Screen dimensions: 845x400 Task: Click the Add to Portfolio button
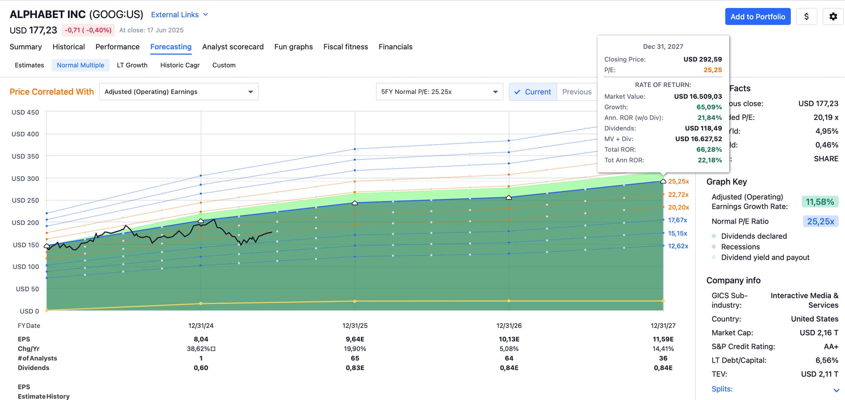(x=758, y=17)
